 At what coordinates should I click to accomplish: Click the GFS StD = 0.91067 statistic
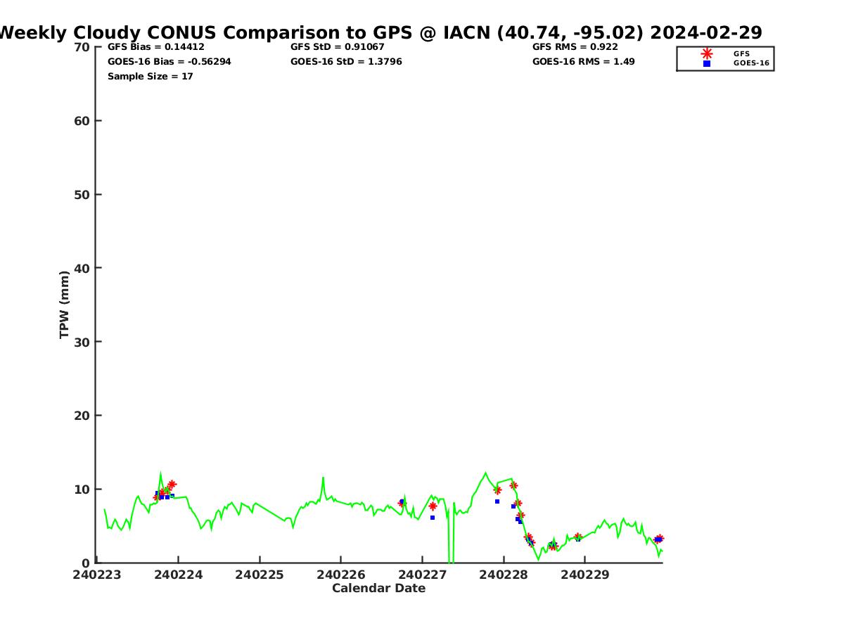pos(337,47)
